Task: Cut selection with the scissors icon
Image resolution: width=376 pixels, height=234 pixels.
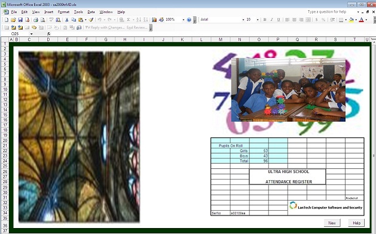Action: click(67, 20)
